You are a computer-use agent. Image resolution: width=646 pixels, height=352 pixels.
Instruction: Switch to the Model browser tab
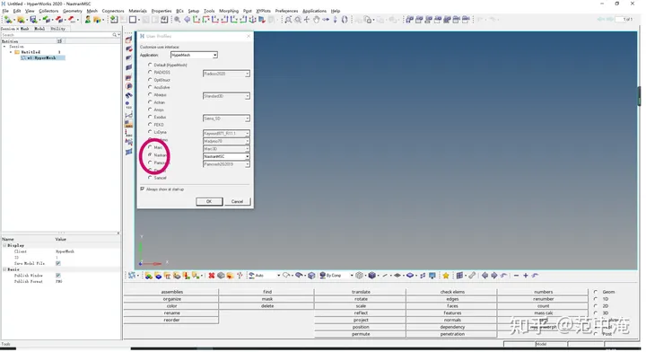39,29
